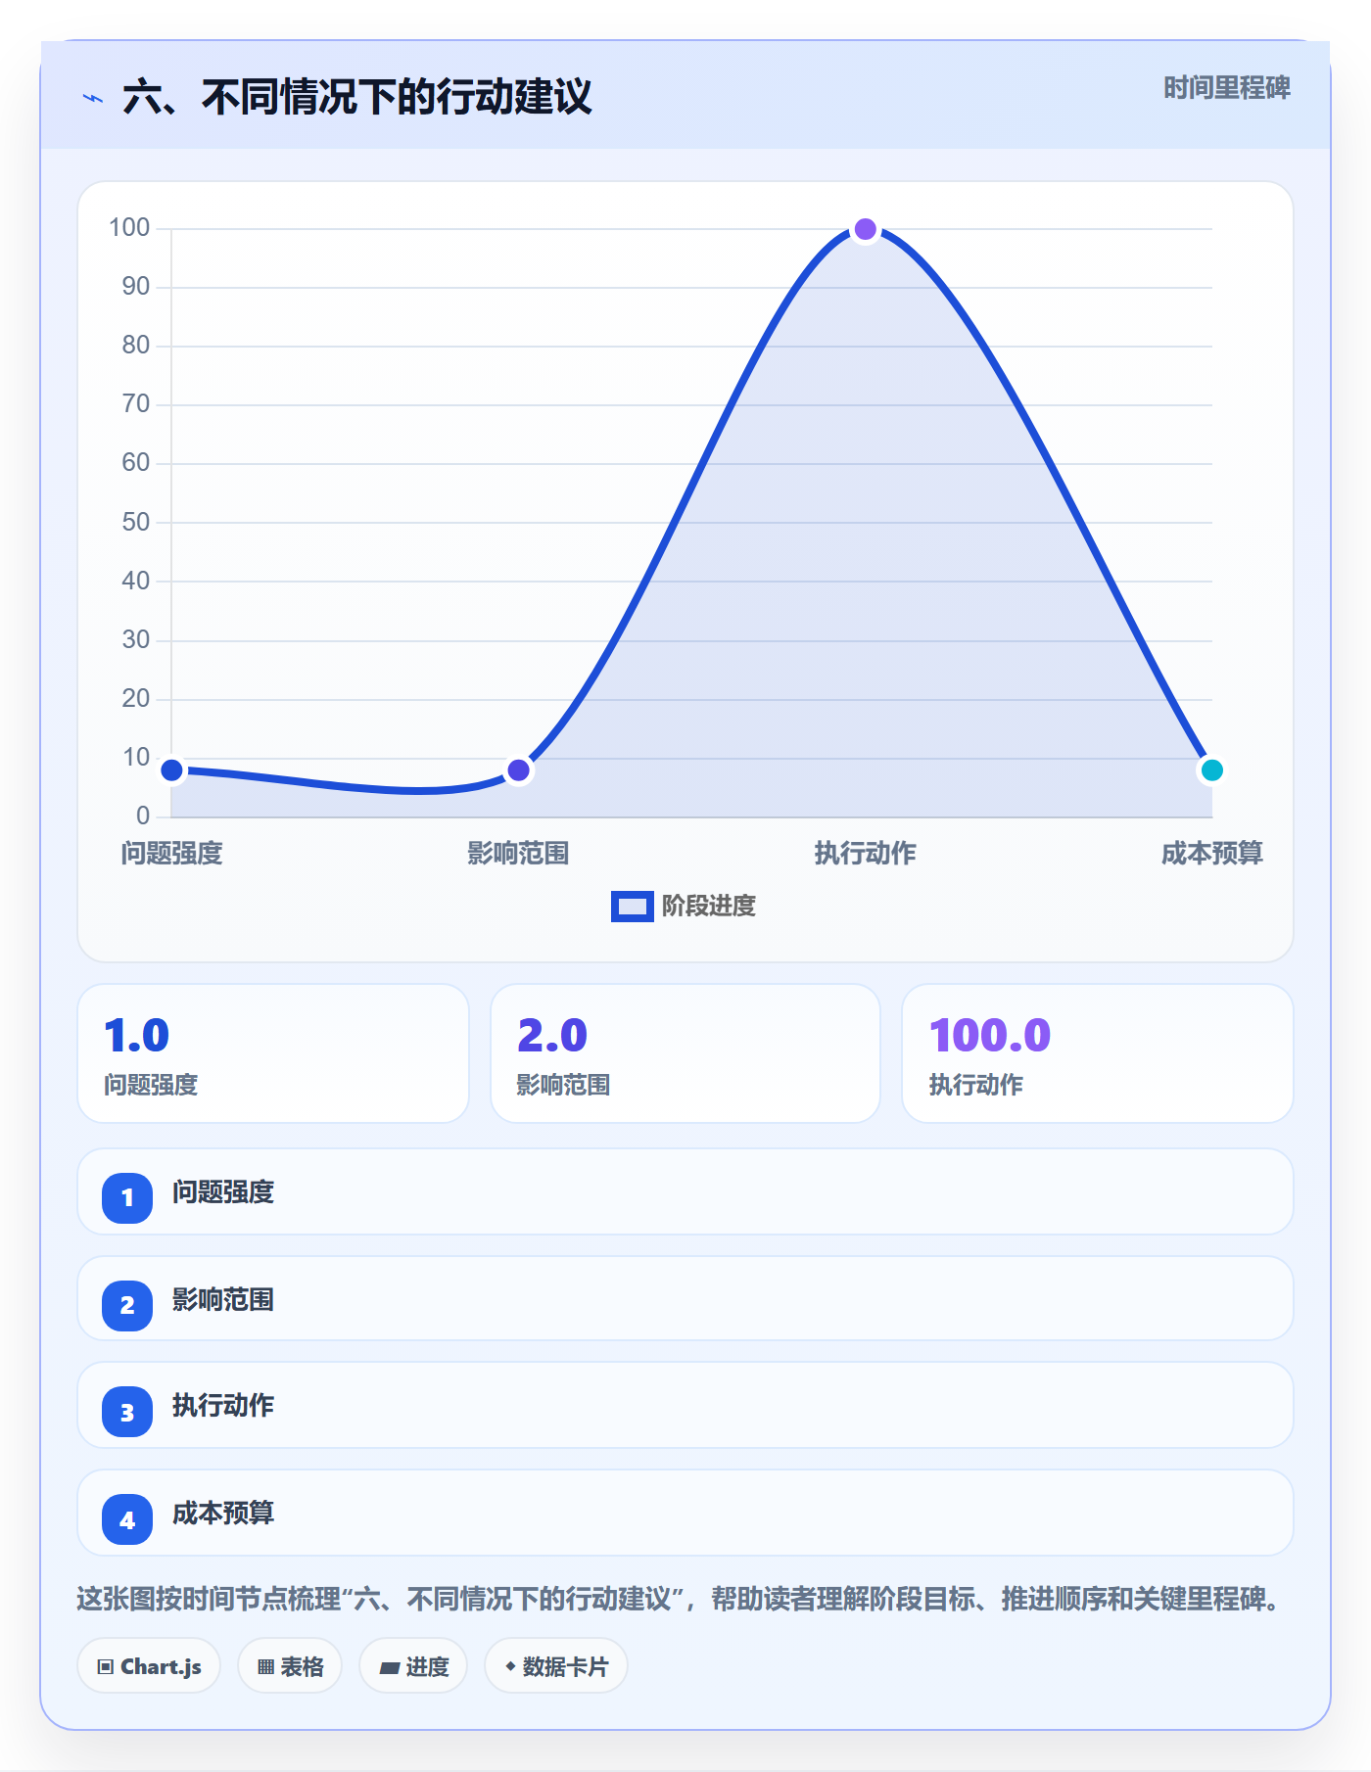1371x1772 pixels.
Task: Open the 影响范围 step row text
Action: pos(223,1300)
